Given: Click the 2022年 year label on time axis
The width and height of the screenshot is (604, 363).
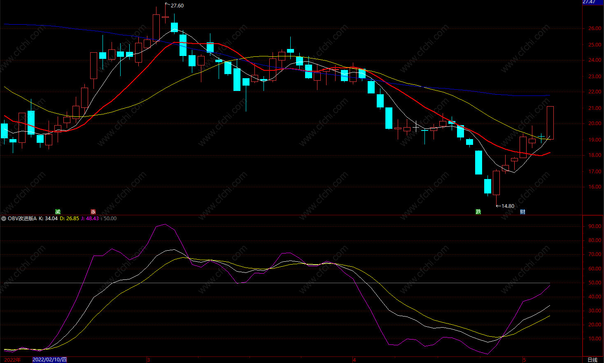Looking at the screenshot, I should [12, 360].
